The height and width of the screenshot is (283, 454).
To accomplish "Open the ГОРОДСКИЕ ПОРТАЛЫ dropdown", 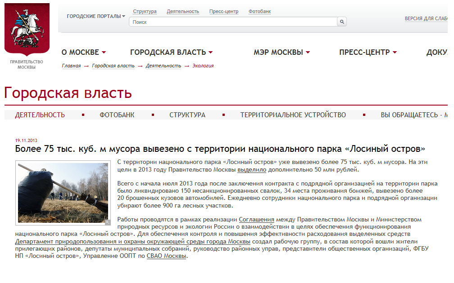I will [96, 16].
